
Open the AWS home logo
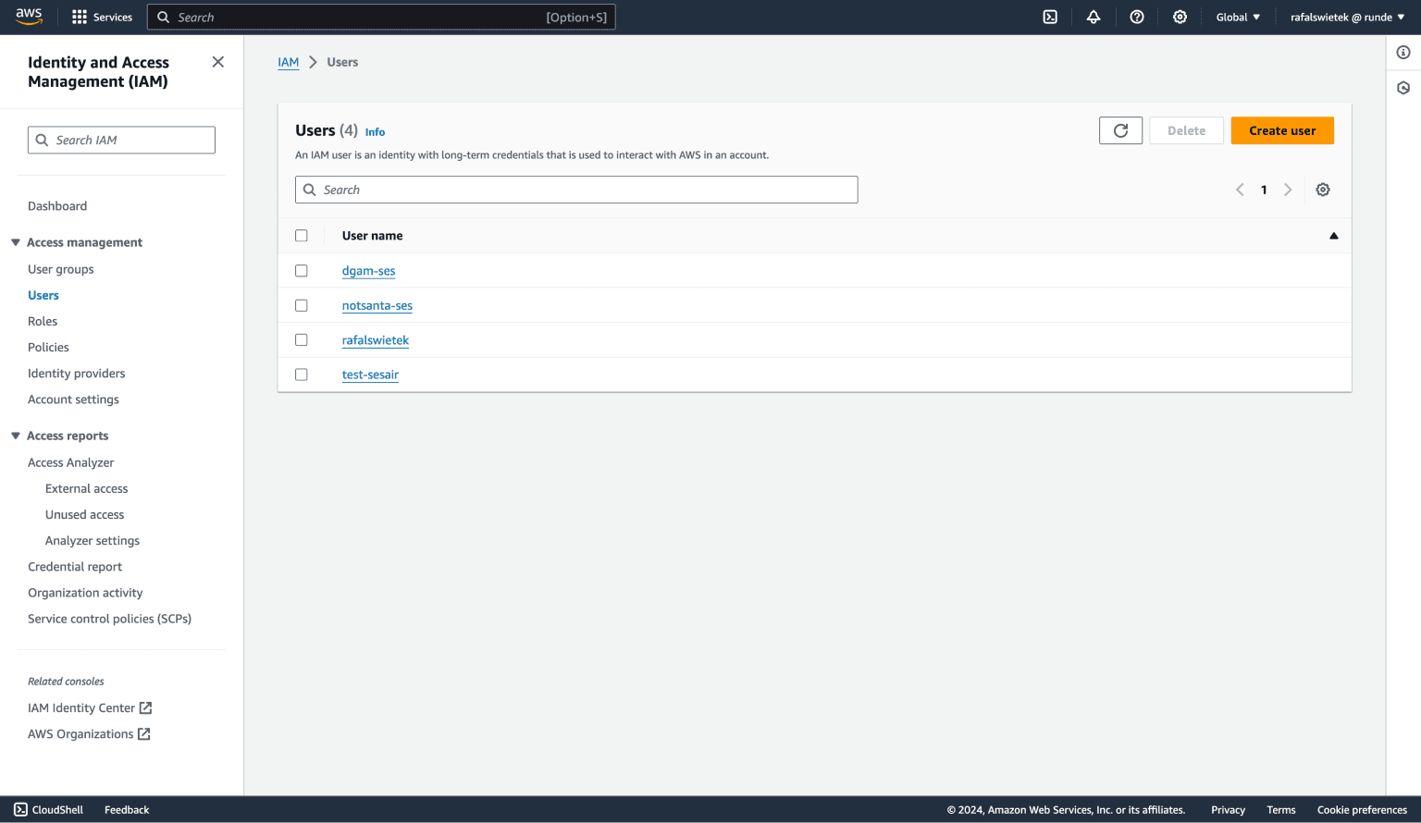click(x=29, y=17)
